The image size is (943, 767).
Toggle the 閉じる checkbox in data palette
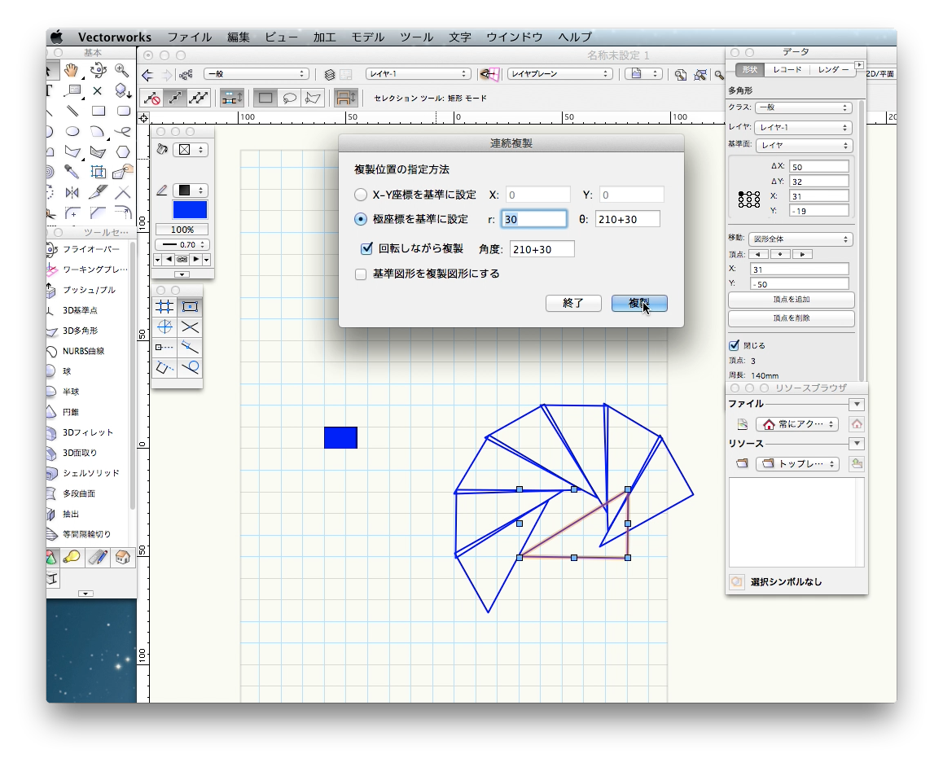734,345
